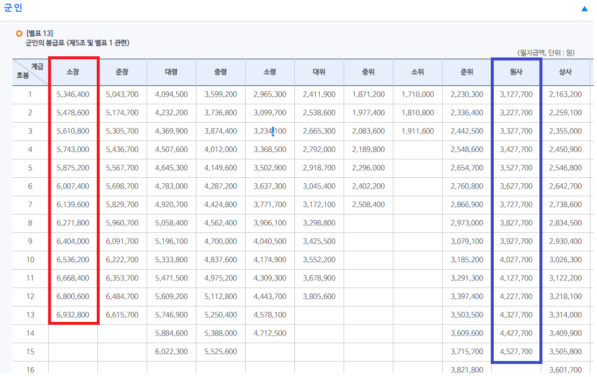The image size is (597, 377).
Task: Click the cell 2,930,400
Action: (x=566, y=241)
